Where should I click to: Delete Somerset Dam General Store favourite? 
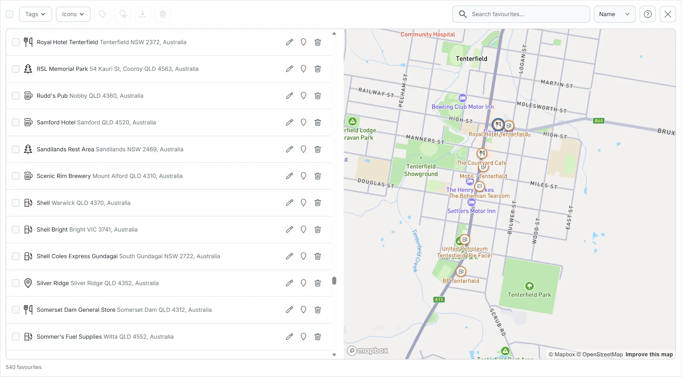coord(318,310)
